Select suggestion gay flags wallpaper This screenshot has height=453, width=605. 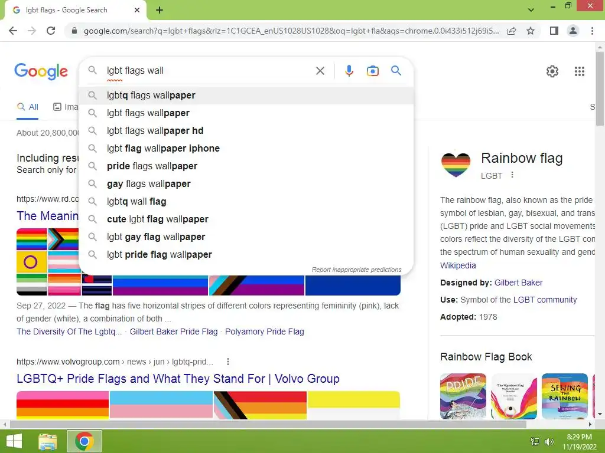[246, 184]
